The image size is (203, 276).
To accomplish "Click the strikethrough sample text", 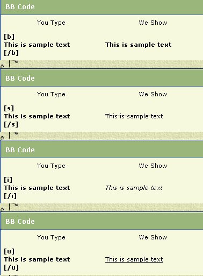I will 134,116.
